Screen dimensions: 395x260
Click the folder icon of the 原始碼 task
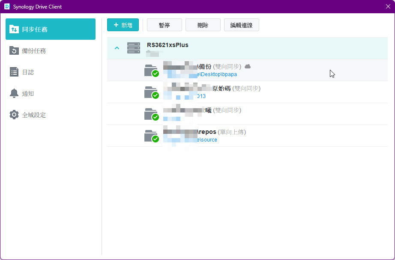pyautogui.click(x=151, y=92)
